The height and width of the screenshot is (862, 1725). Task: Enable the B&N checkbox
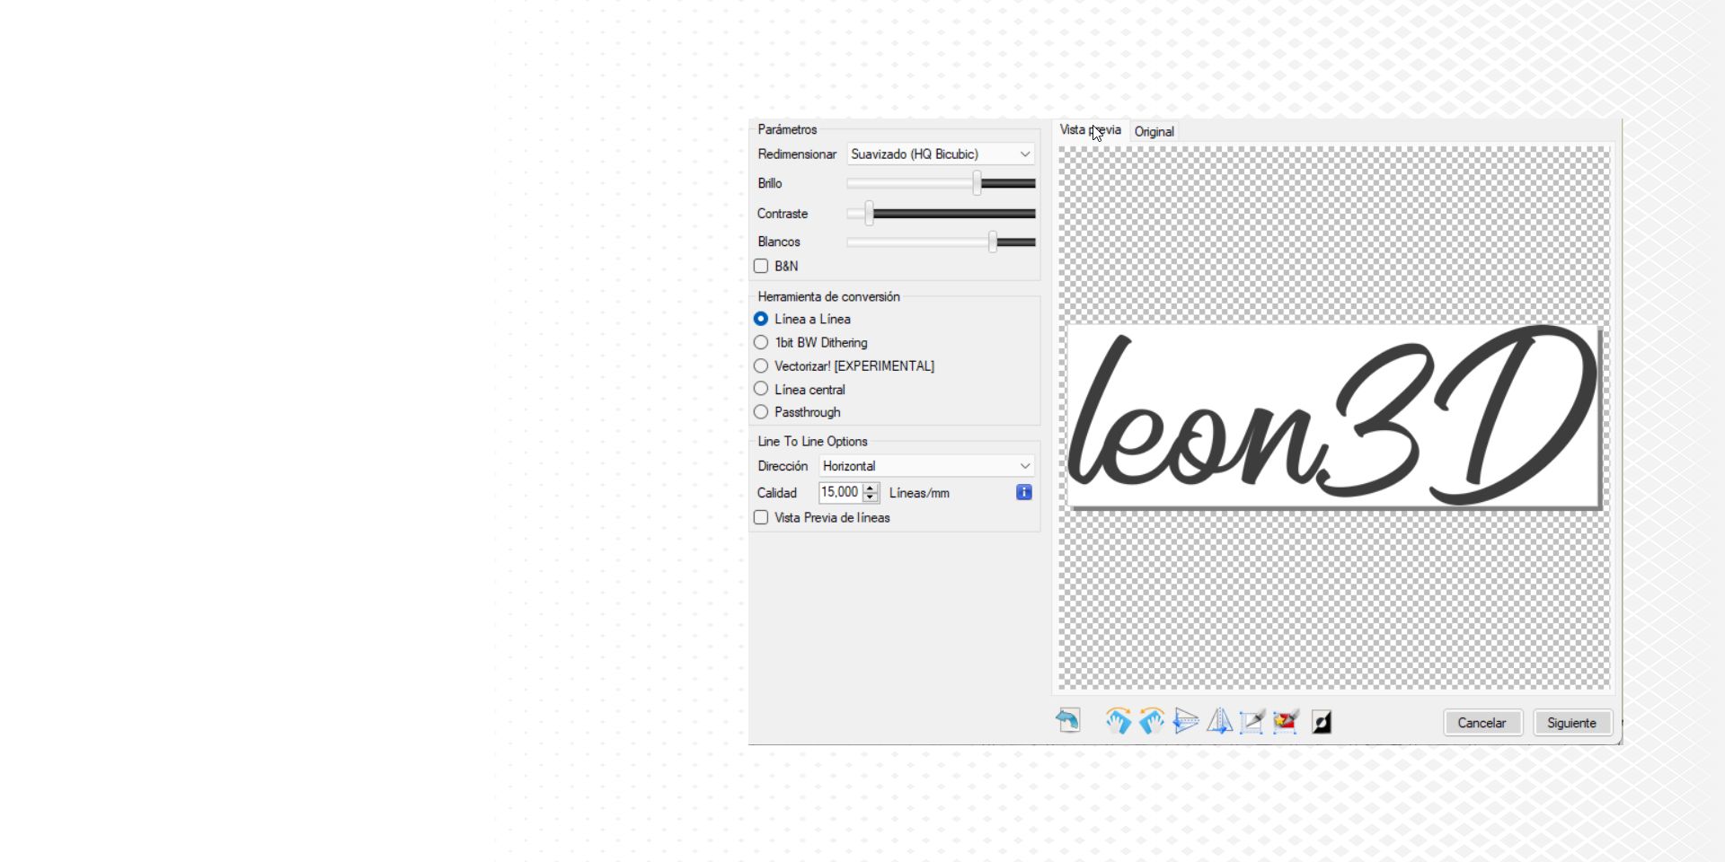(761, 266)
